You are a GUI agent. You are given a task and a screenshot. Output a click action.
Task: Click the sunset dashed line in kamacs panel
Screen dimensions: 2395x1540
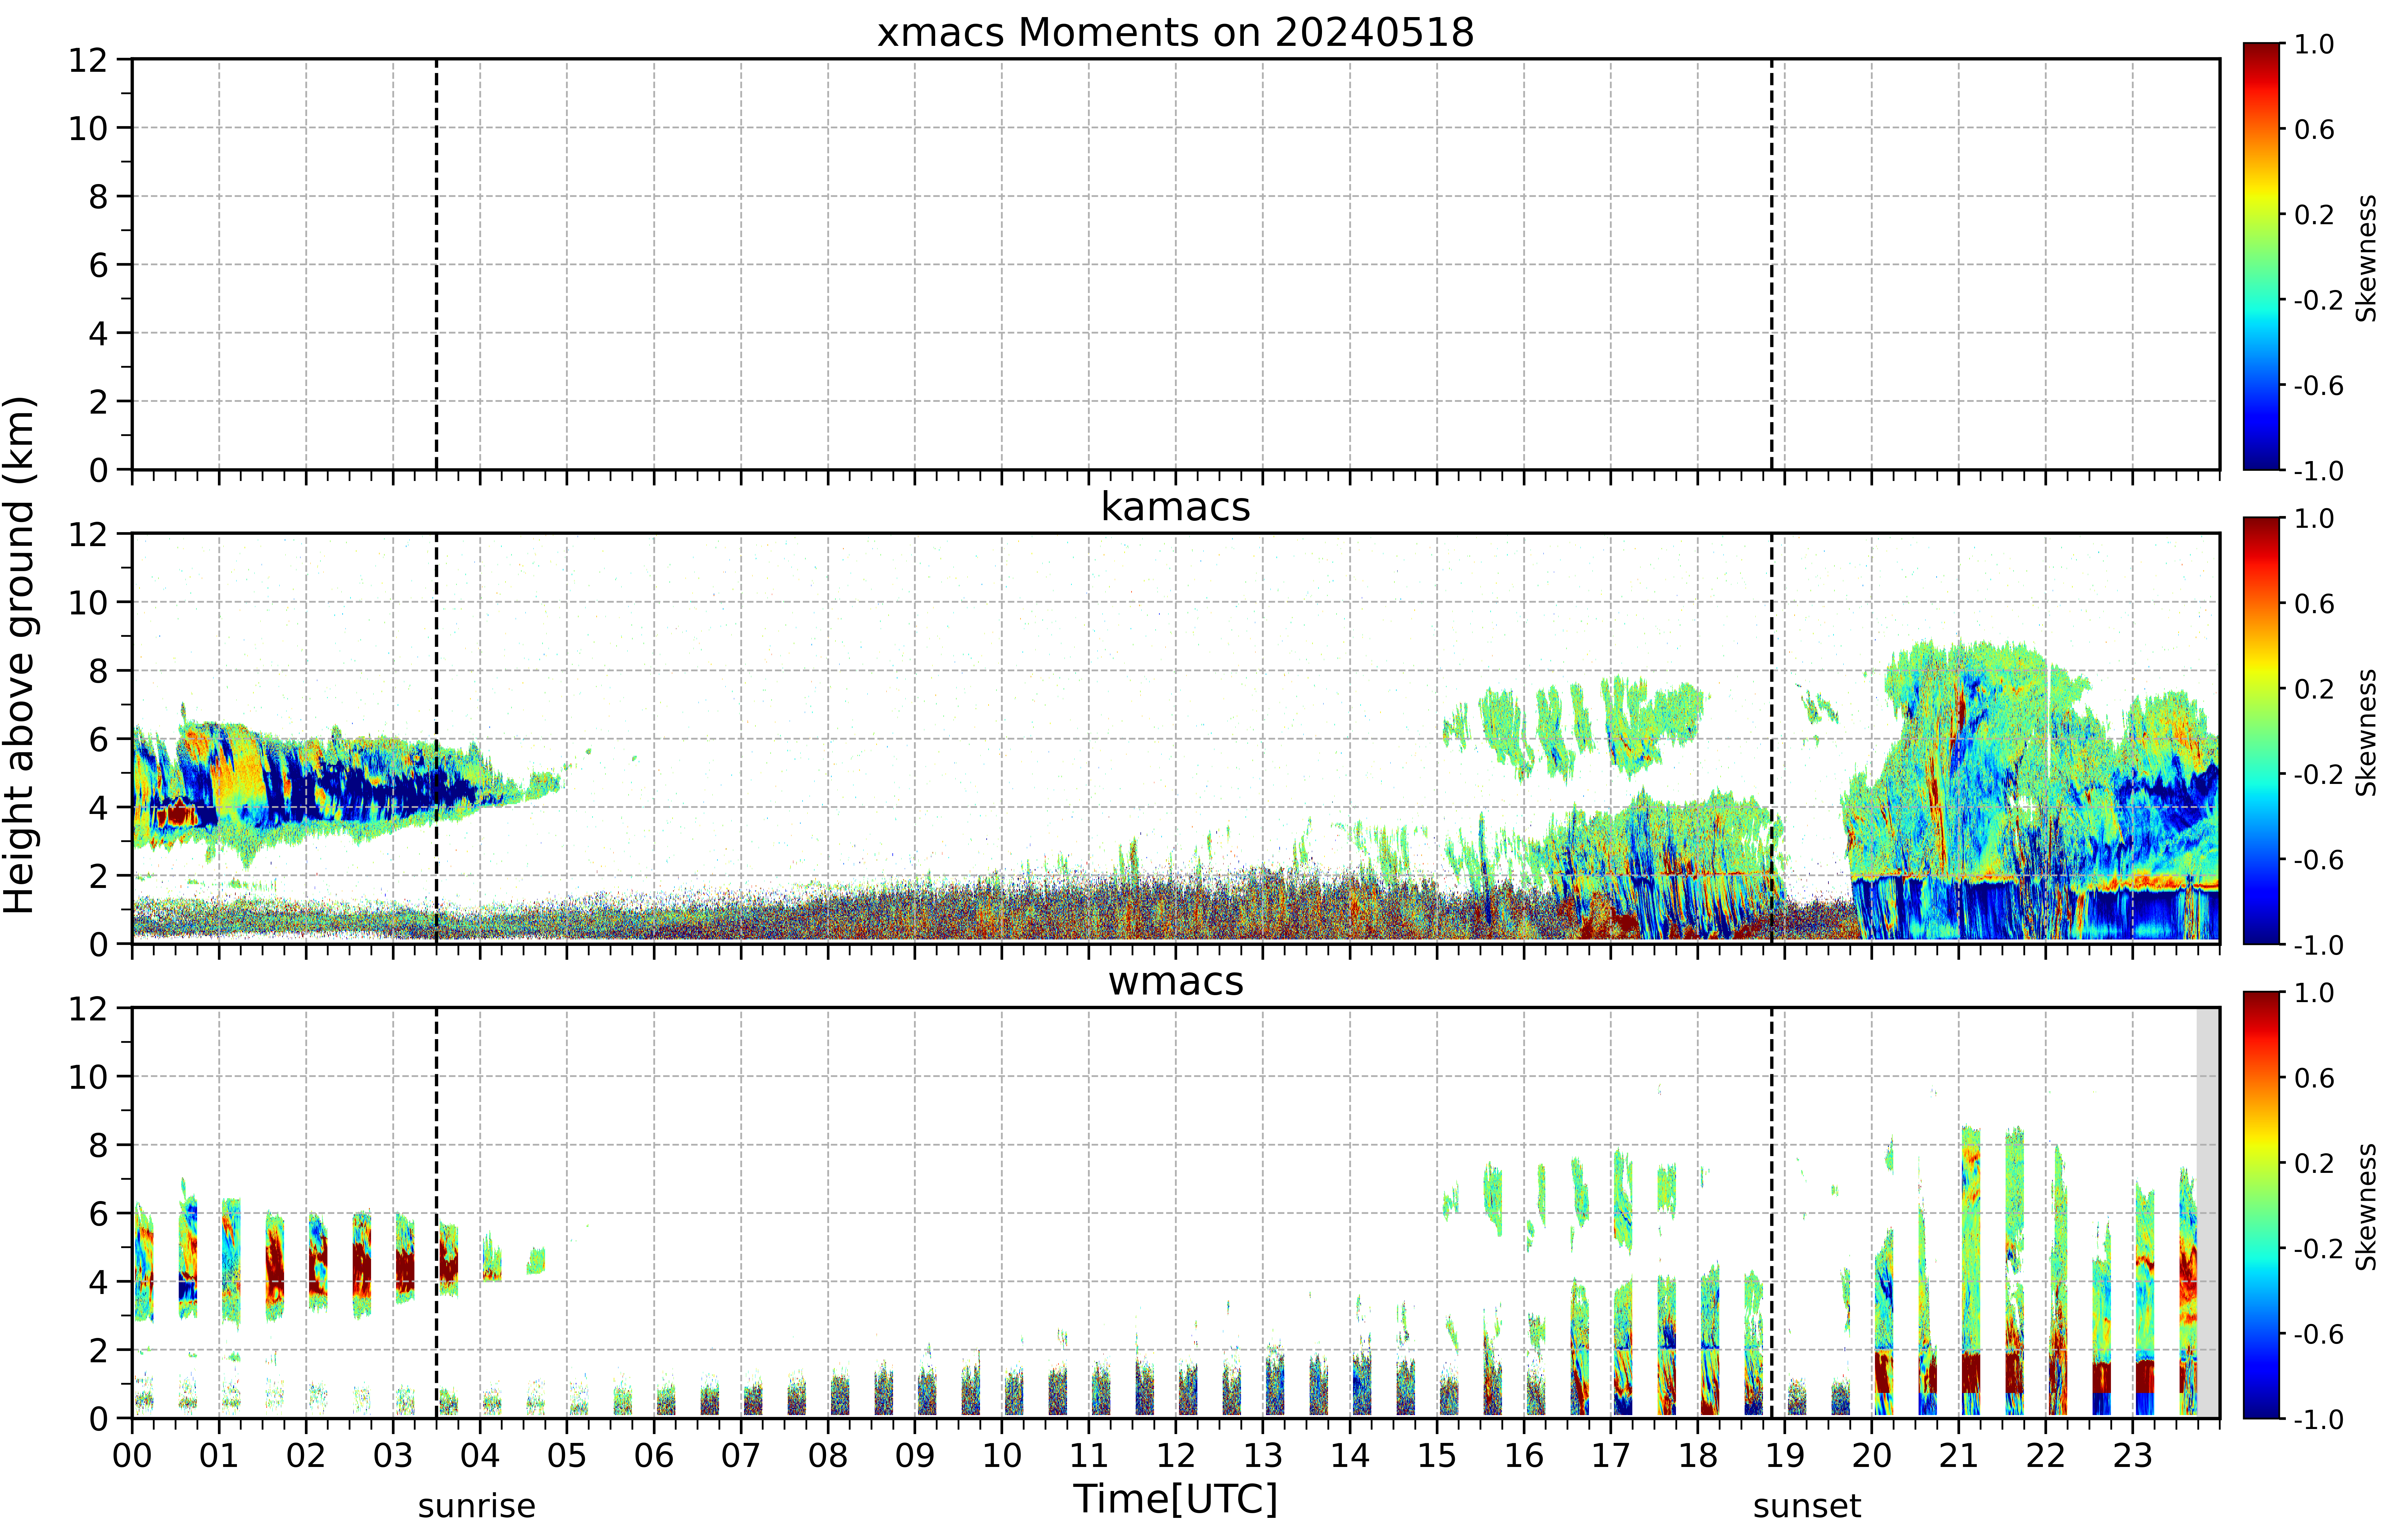(x=1772, y=738)
